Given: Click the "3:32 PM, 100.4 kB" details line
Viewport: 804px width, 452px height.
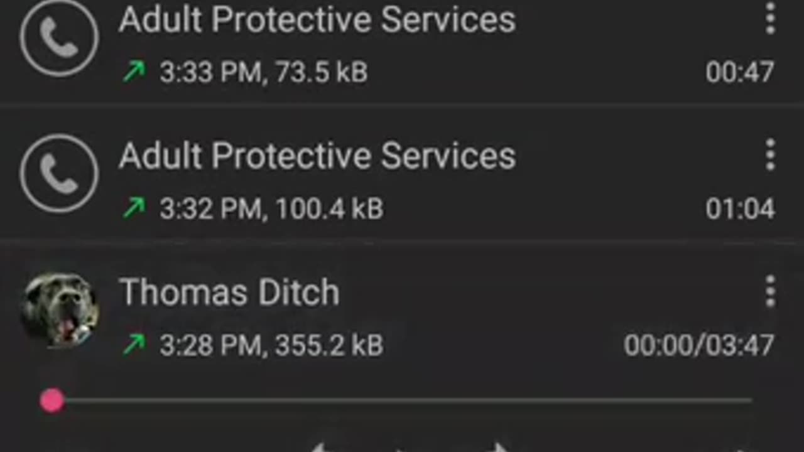Looking at the screenshot, I should pos(271,209).
